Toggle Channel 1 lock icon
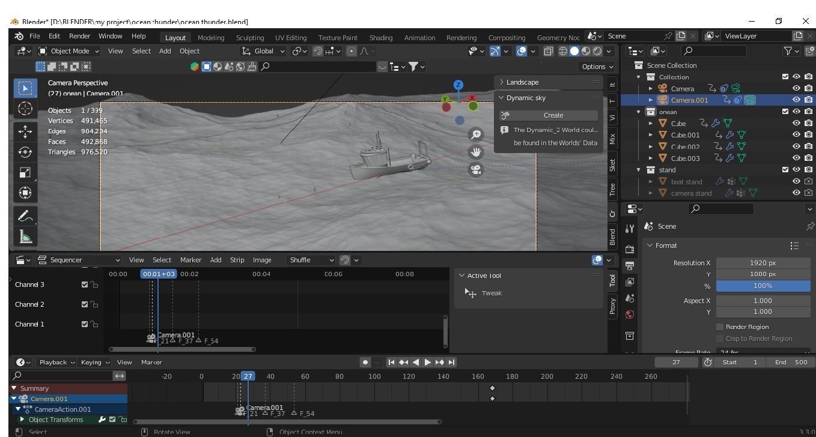The height and width of the screenshot is (437, 816). [x=94, y=324]
